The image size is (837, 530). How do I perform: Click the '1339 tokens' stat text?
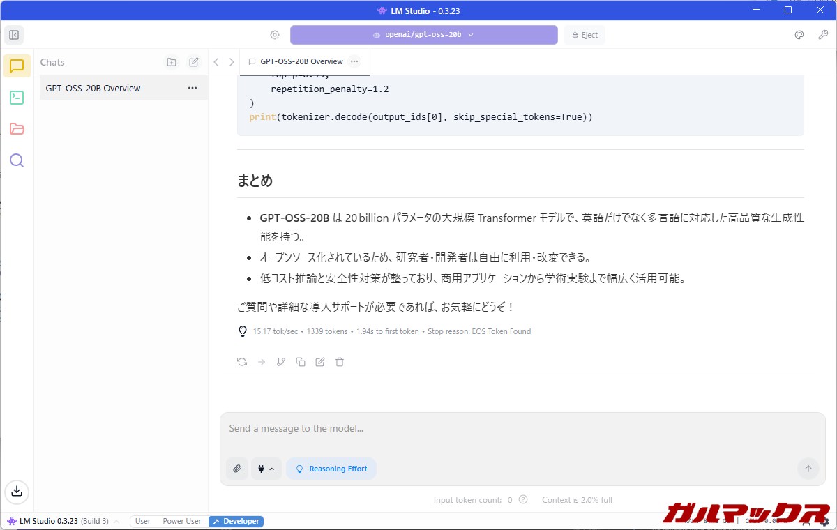[x=327, y=331]
